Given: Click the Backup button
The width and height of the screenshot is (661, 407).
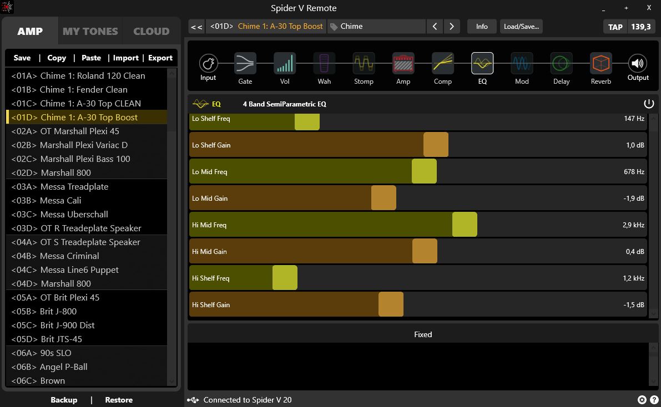Looking at the screenshot, I should point(64,400).
